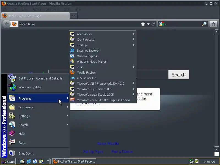220x165 pixels.
Task: Choose Help text in Start menu
Action: tap(22, 134)
